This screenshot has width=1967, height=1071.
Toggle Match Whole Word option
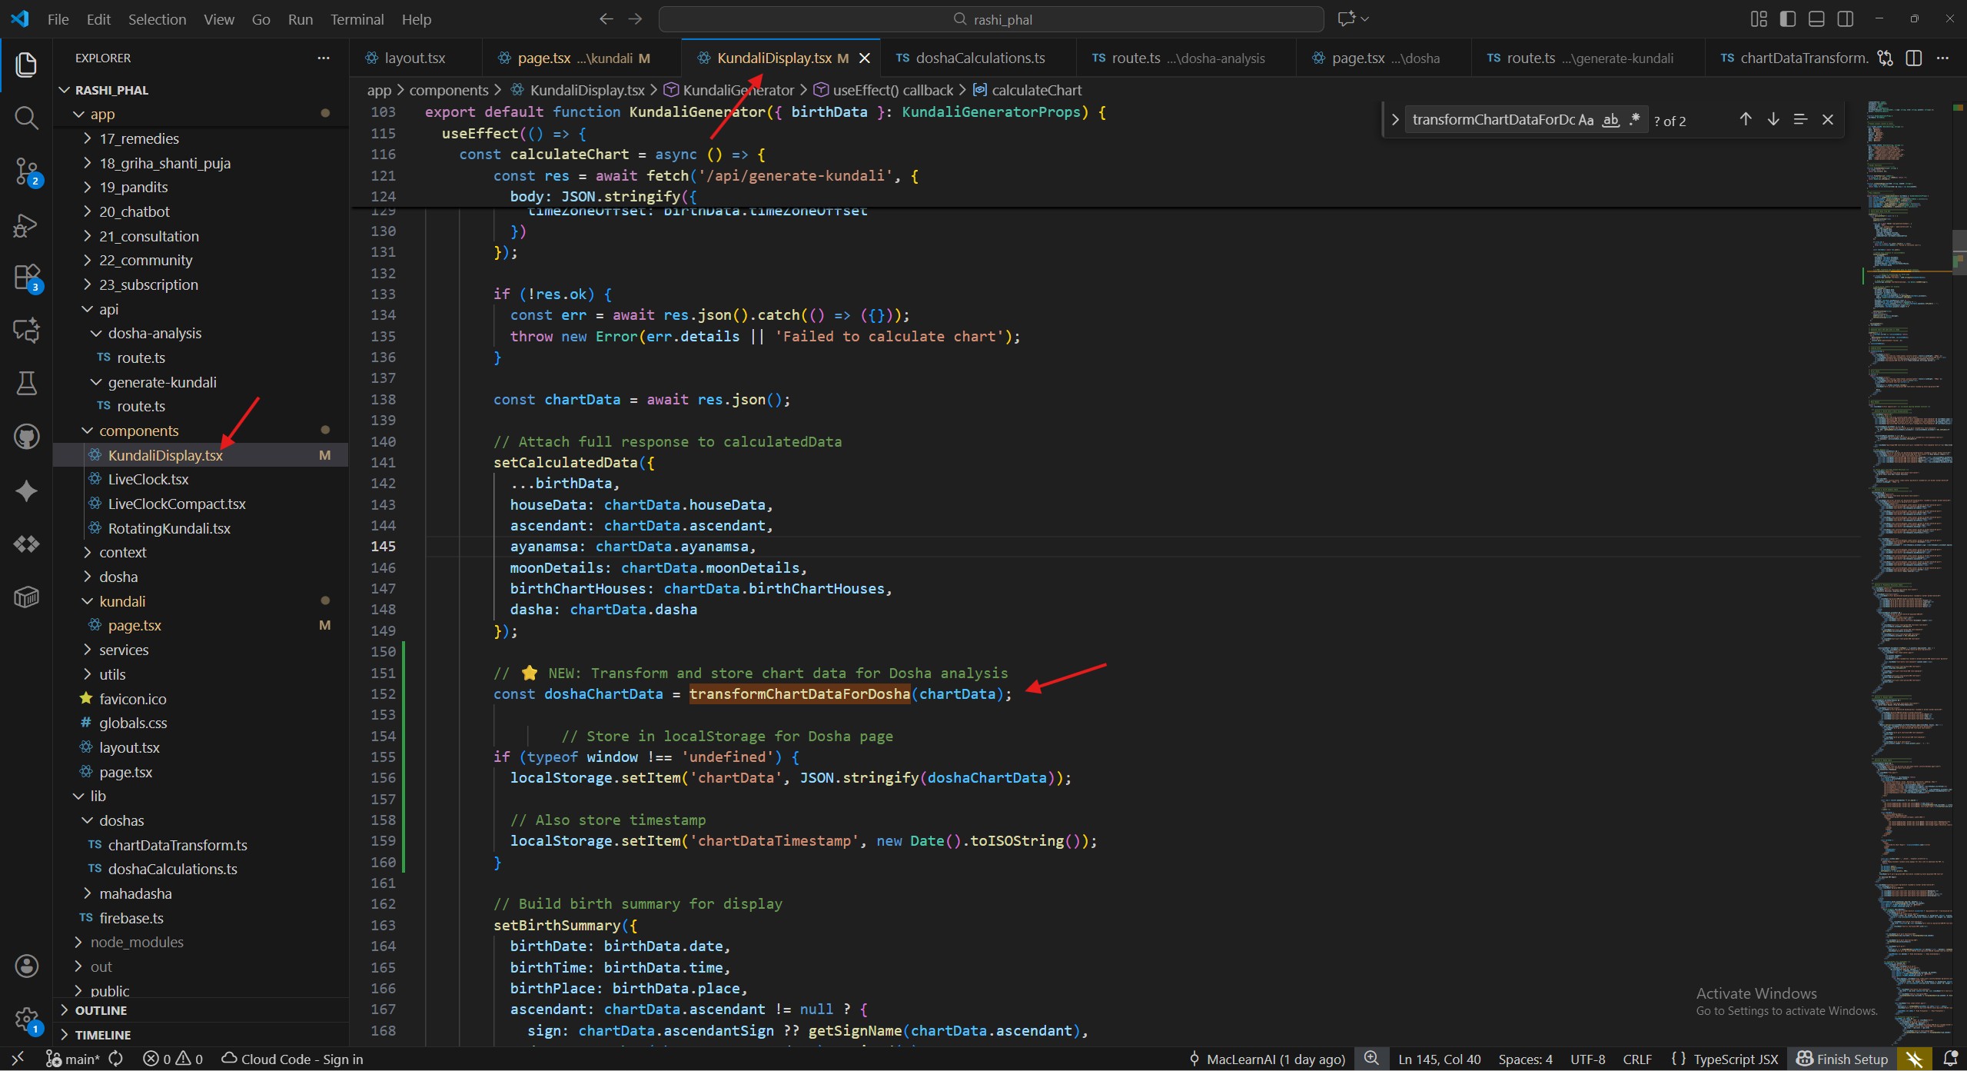(1610, 120)
